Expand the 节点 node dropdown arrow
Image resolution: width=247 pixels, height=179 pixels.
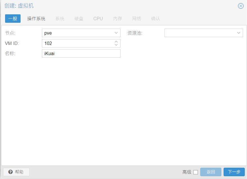[116, 33]
